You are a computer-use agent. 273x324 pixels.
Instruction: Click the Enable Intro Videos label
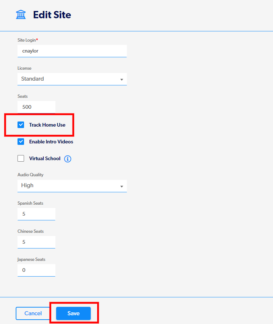click(51, 142)
